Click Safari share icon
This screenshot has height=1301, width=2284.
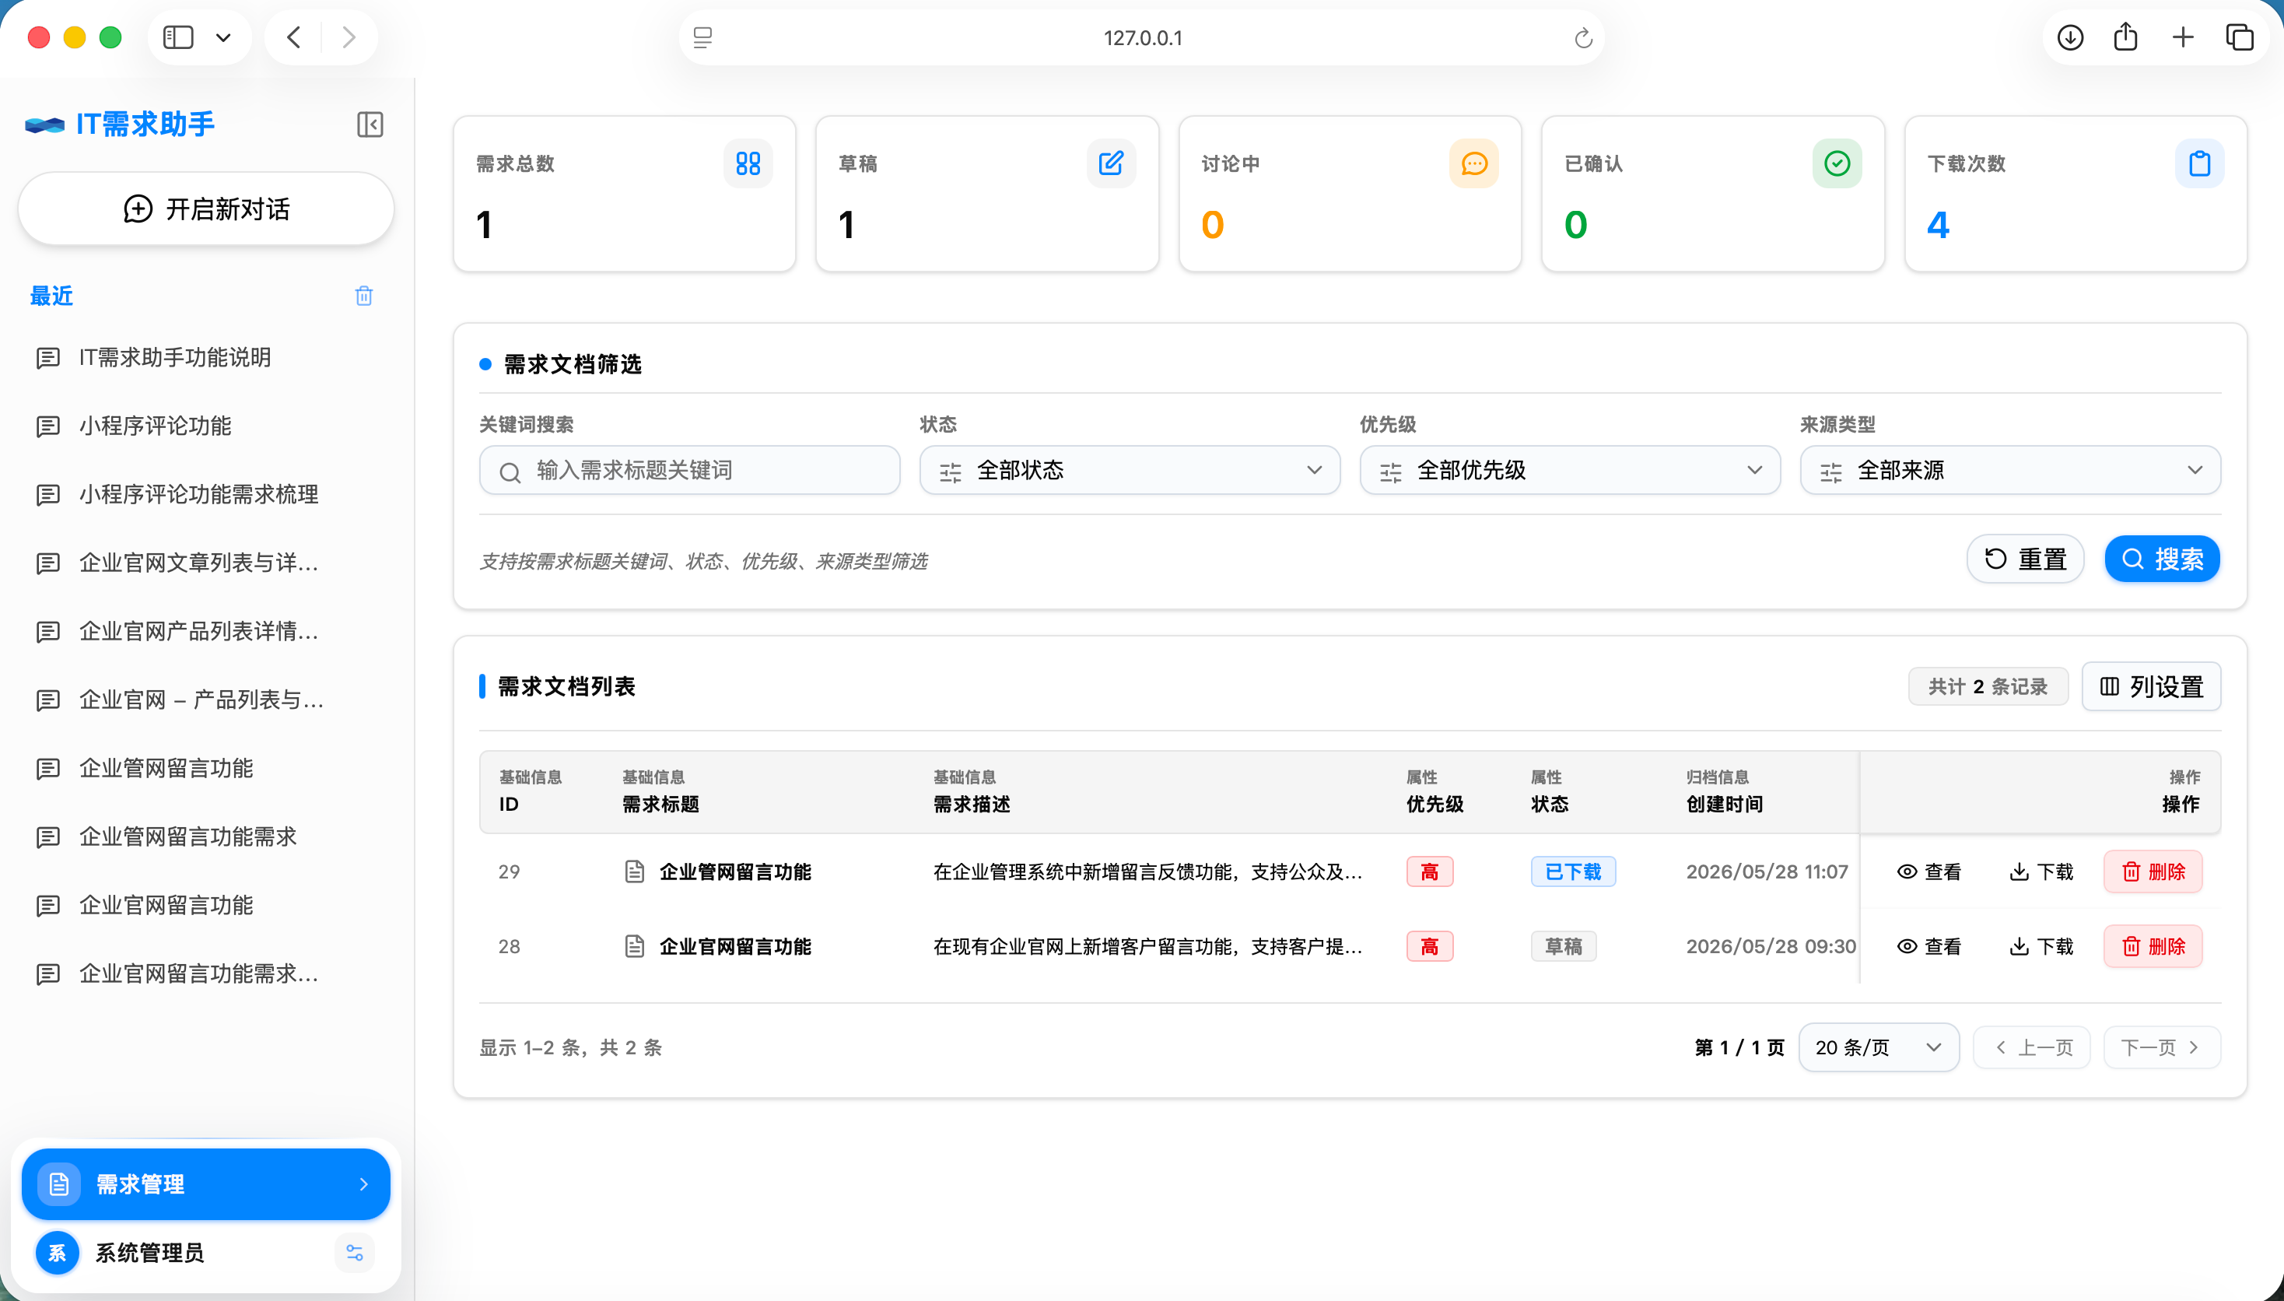click(2126, 37)
